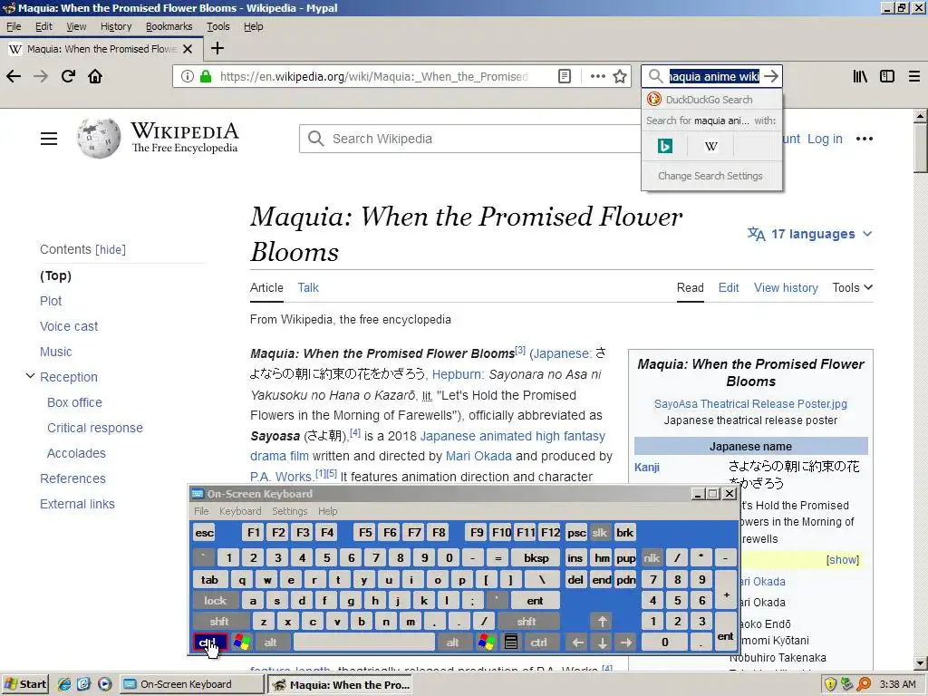Toggle the browser sidebar icon
This screenshot has width=928, height=696.
[x=887, y=76]
